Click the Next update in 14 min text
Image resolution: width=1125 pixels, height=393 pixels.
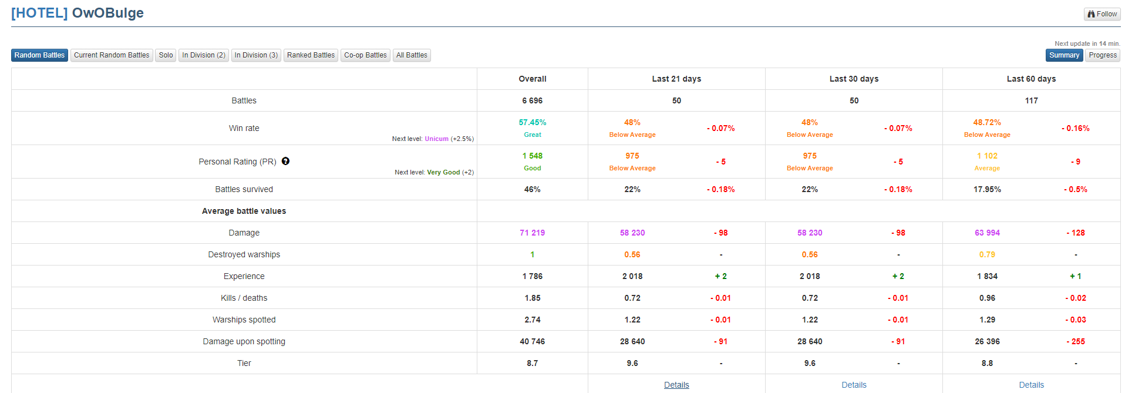[x=1087, y=43]
